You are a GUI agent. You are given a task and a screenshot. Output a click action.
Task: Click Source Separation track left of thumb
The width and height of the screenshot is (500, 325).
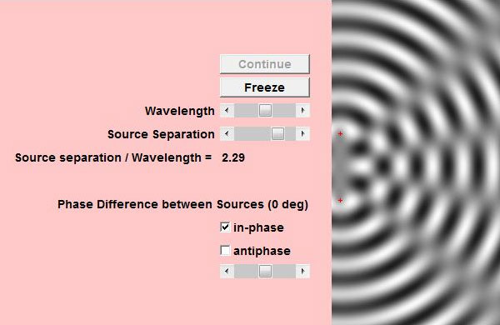tap(252, 134)
